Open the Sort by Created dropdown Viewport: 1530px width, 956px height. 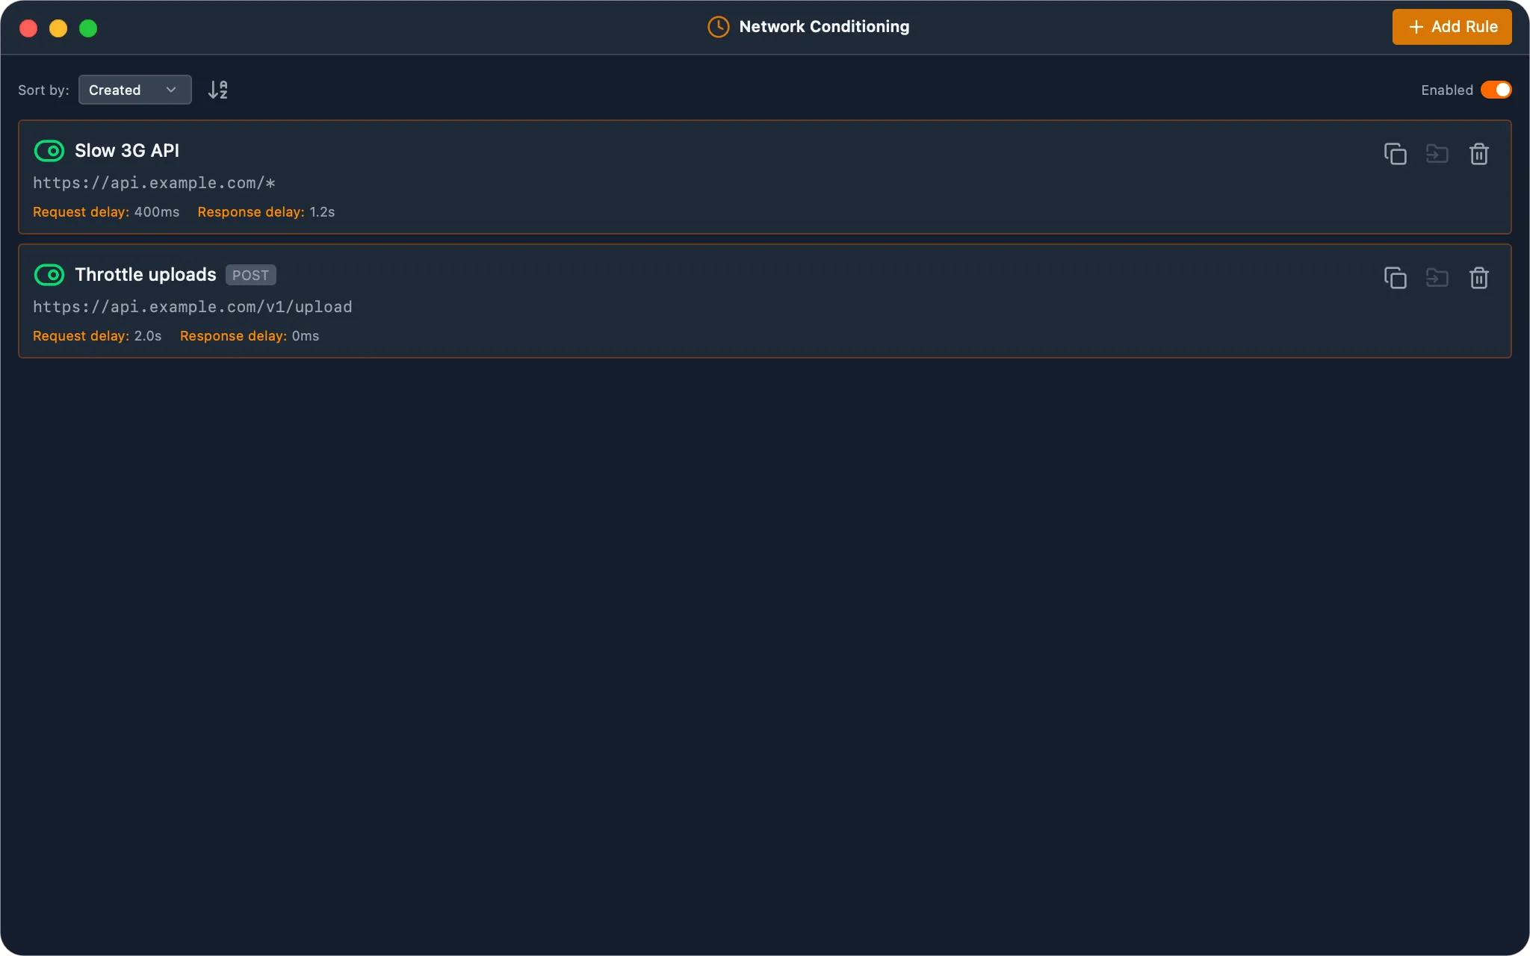(134, 90)
